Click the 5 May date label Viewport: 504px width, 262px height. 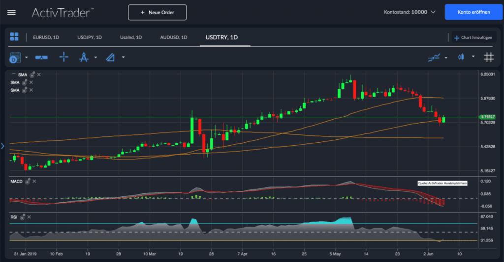click(335, 254)
